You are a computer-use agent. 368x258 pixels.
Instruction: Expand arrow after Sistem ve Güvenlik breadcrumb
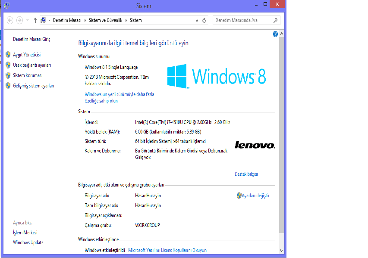[126, 20]
